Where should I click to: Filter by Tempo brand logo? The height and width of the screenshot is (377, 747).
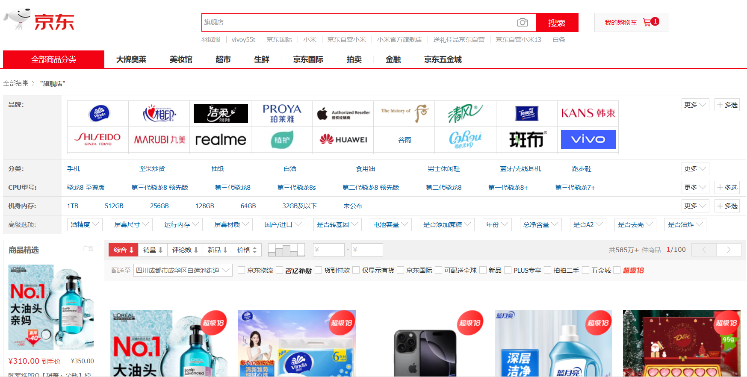point(527,114)
